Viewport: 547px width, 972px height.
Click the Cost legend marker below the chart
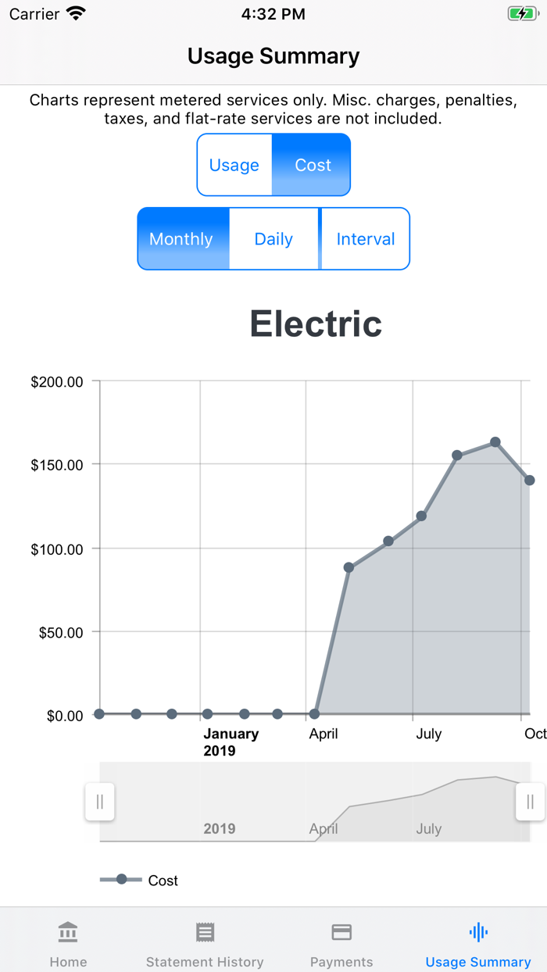pos(120,879)
